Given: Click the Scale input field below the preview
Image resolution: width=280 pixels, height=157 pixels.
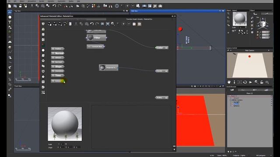Looking at the screenshot, I should 62,144.
